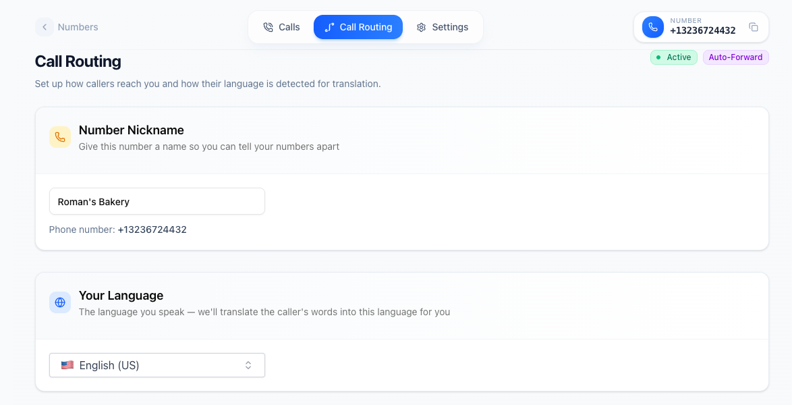
Task: Open the Numbers breadcrumb link
Action: tap(78, 27)
